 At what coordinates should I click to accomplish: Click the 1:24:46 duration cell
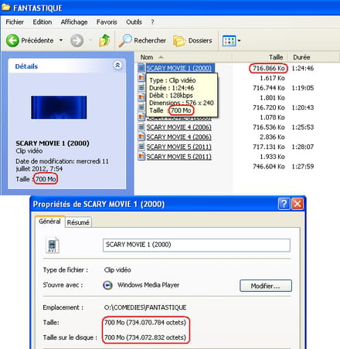tap(303, 68)
